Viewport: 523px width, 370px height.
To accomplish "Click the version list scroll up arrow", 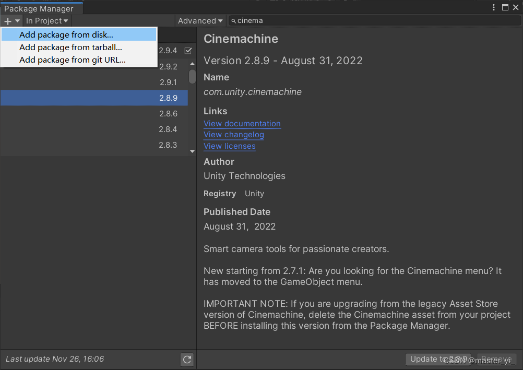I will [192, 64].
